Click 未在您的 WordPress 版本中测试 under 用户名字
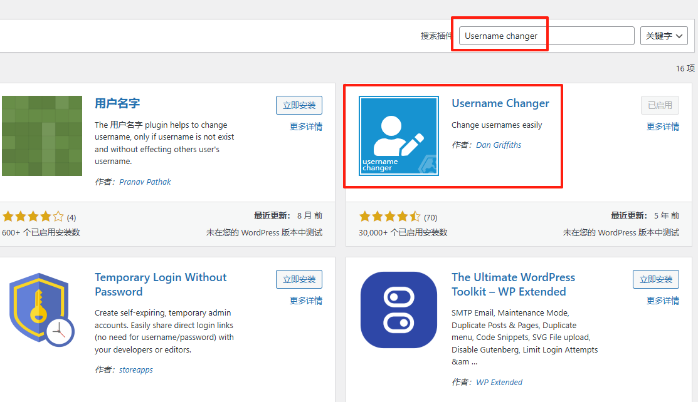This screenshot has width=698, height=402. coord(265,232)
